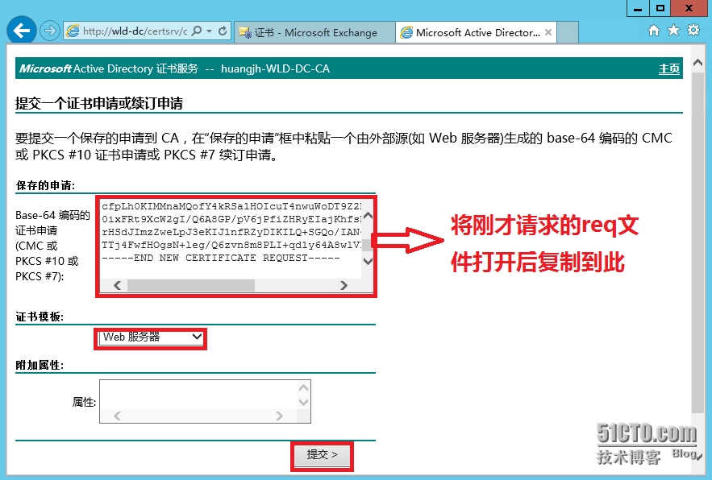Refresh the certsrv page
This screenshot has width=712, height=480.
pyautogui.click(x=223, y=31)
